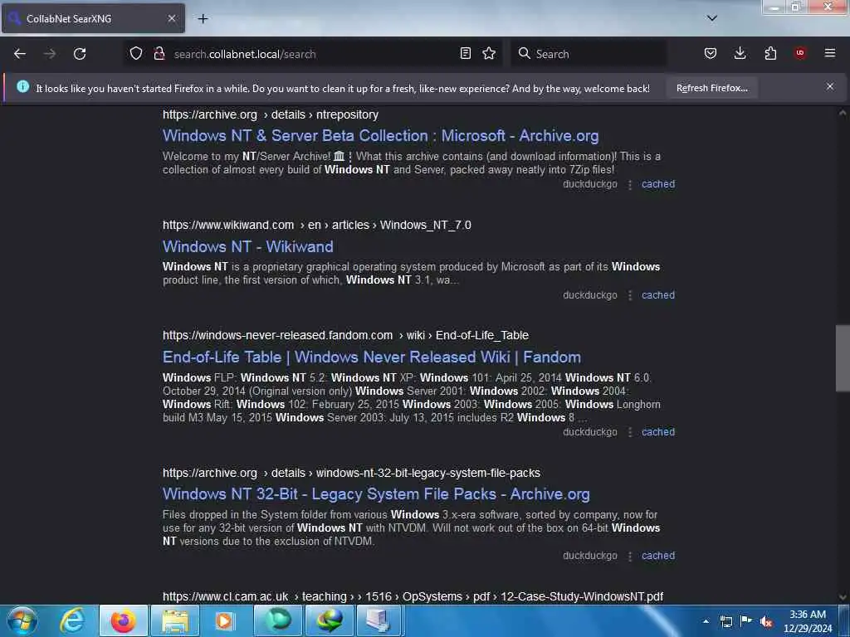850x637 pixels.
Task: Open Windows Explorer folder taskbar icon
Action: pos(174,620)
